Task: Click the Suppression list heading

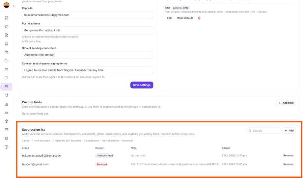Action: (34, 130)
